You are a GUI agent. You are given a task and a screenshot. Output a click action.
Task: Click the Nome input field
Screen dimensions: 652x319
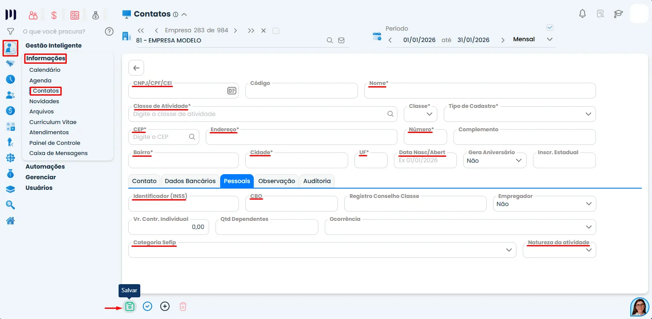pyautogui.click(x=479, y=91)
